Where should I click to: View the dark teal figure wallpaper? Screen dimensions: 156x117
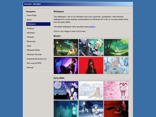(x=66, y=109)
